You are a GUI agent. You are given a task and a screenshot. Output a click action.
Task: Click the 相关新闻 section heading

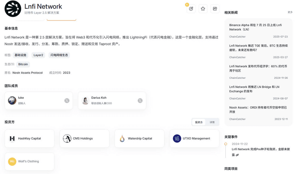(231, 13)
